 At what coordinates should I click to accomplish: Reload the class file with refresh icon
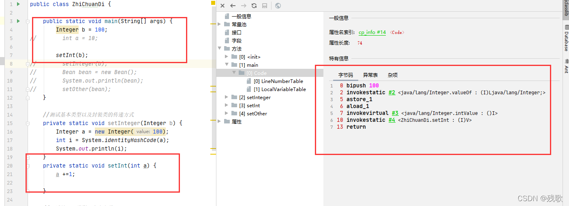(x=254, y=6)
